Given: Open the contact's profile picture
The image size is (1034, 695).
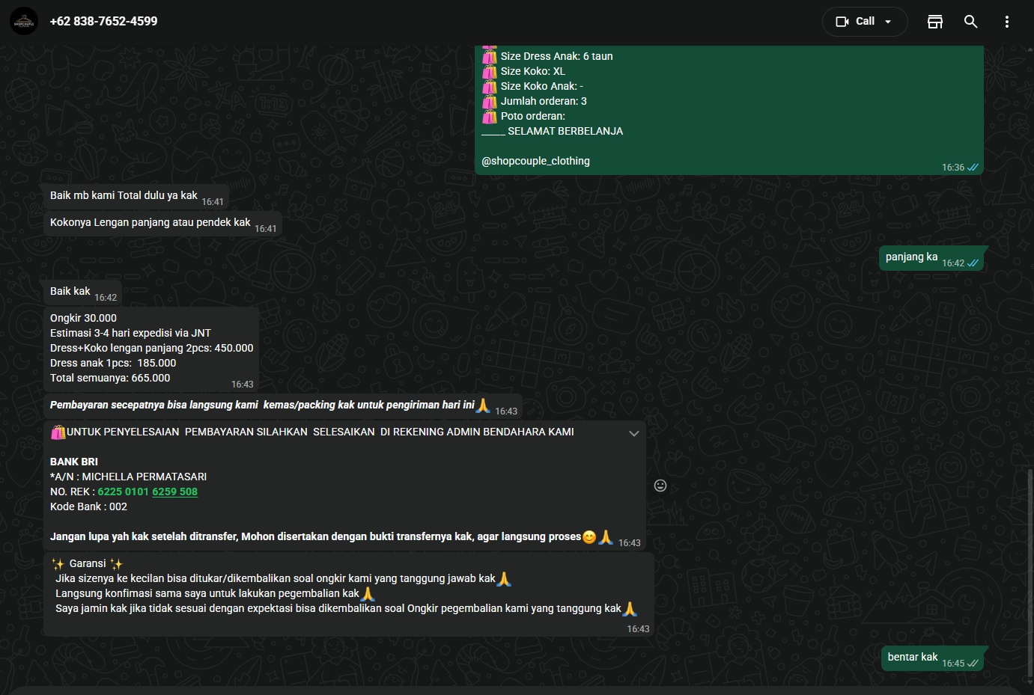Looking at the screenshot, I should [24, 22].
